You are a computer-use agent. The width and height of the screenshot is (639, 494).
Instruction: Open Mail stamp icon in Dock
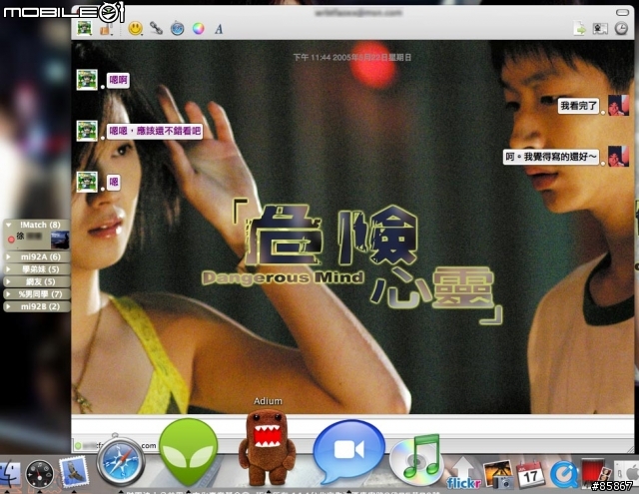(x=73, y=472)
